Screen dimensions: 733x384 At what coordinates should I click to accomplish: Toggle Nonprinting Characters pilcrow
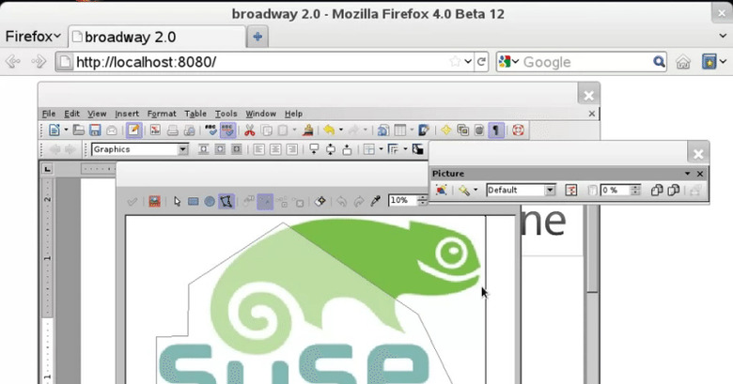pos(496,130)
